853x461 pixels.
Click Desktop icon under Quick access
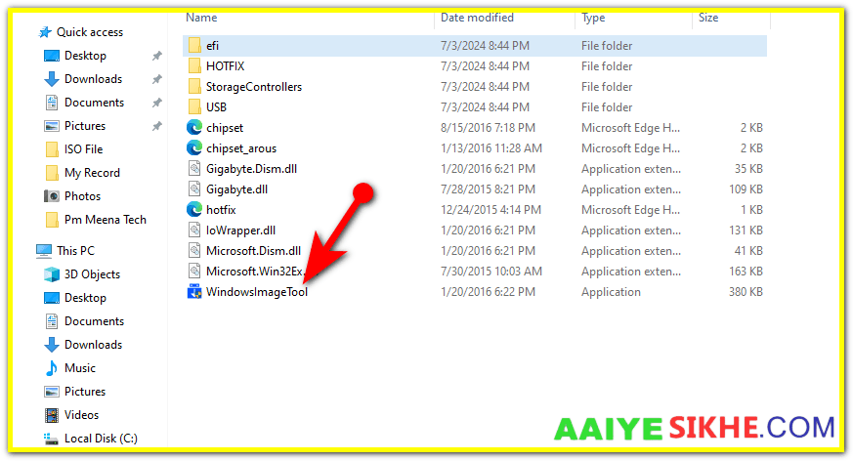[52, 56]
